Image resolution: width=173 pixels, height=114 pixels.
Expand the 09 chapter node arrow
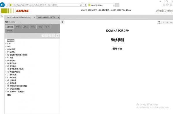6,66
